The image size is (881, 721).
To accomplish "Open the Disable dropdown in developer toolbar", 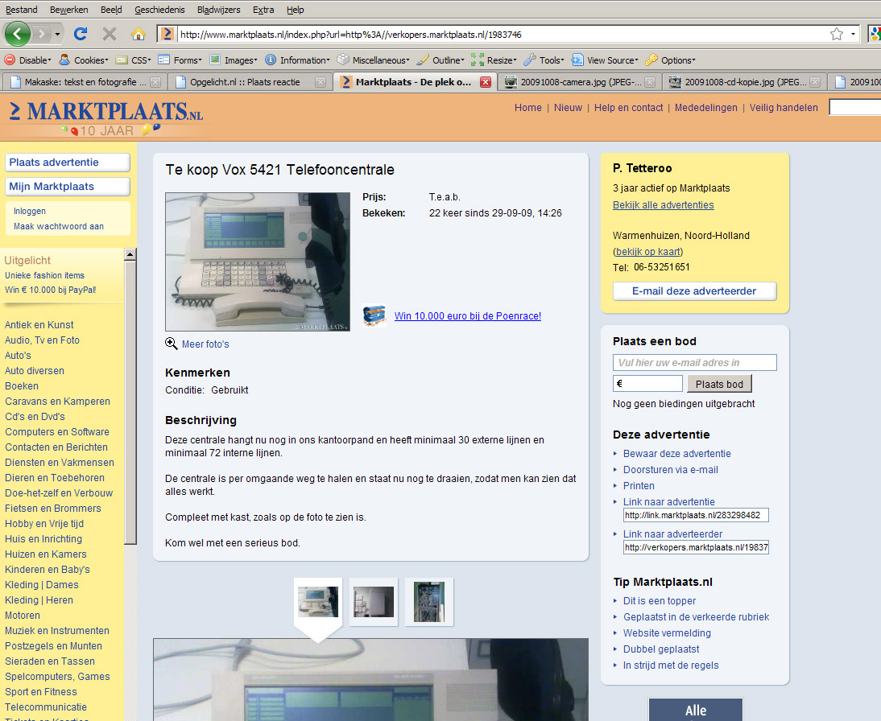I will [28, 60].
